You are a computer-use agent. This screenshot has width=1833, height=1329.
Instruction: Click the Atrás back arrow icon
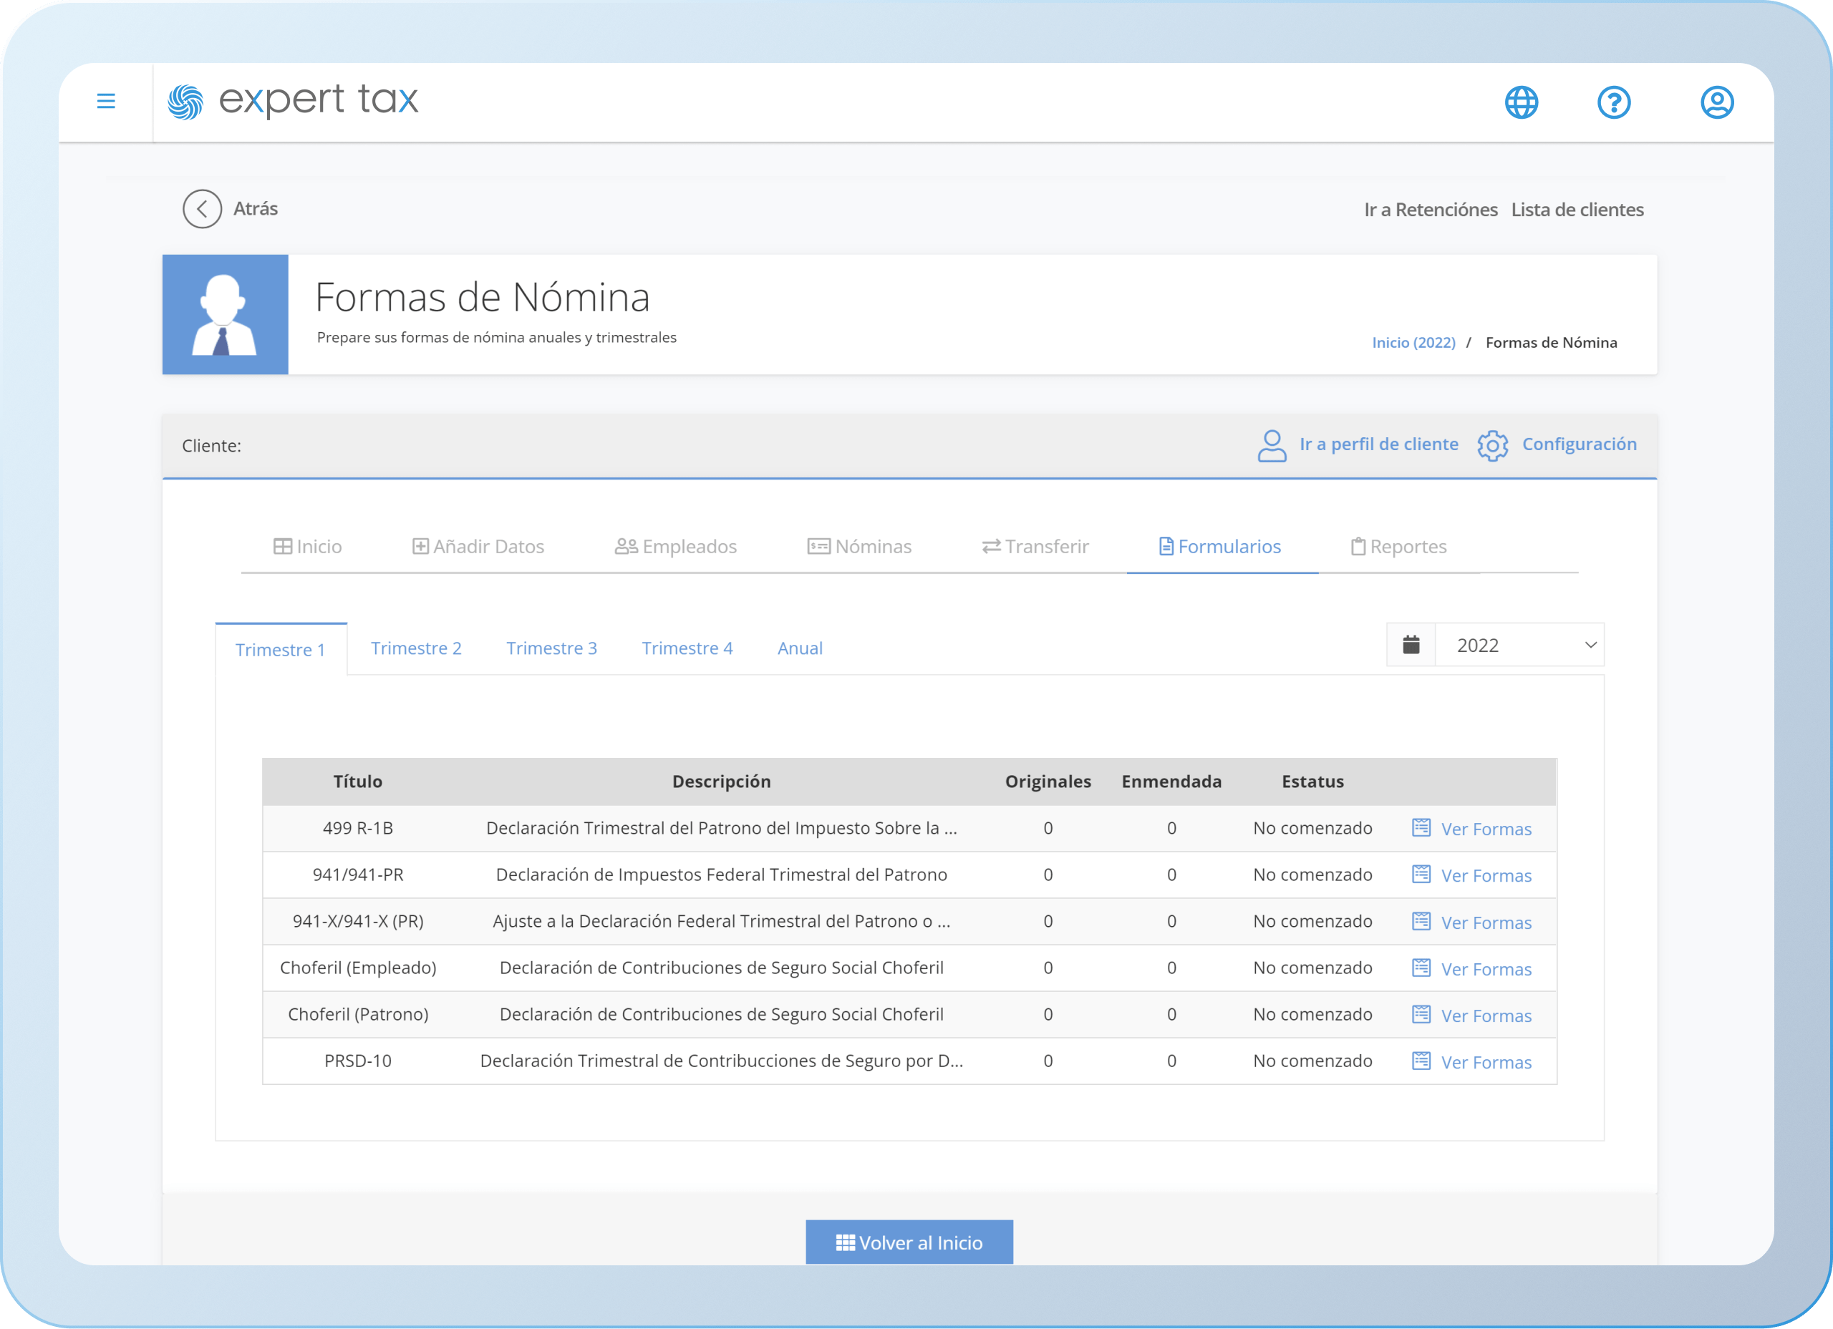tap(202, 209)
